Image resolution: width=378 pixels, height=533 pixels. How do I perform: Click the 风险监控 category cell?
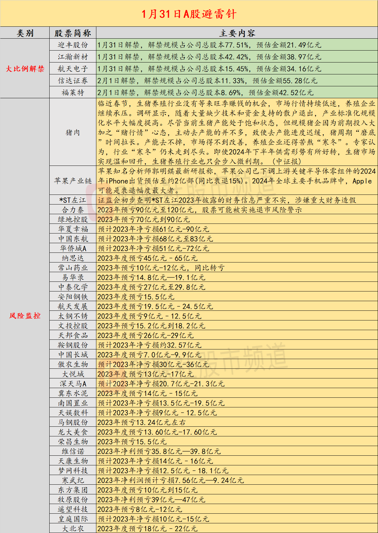point(25,316)
